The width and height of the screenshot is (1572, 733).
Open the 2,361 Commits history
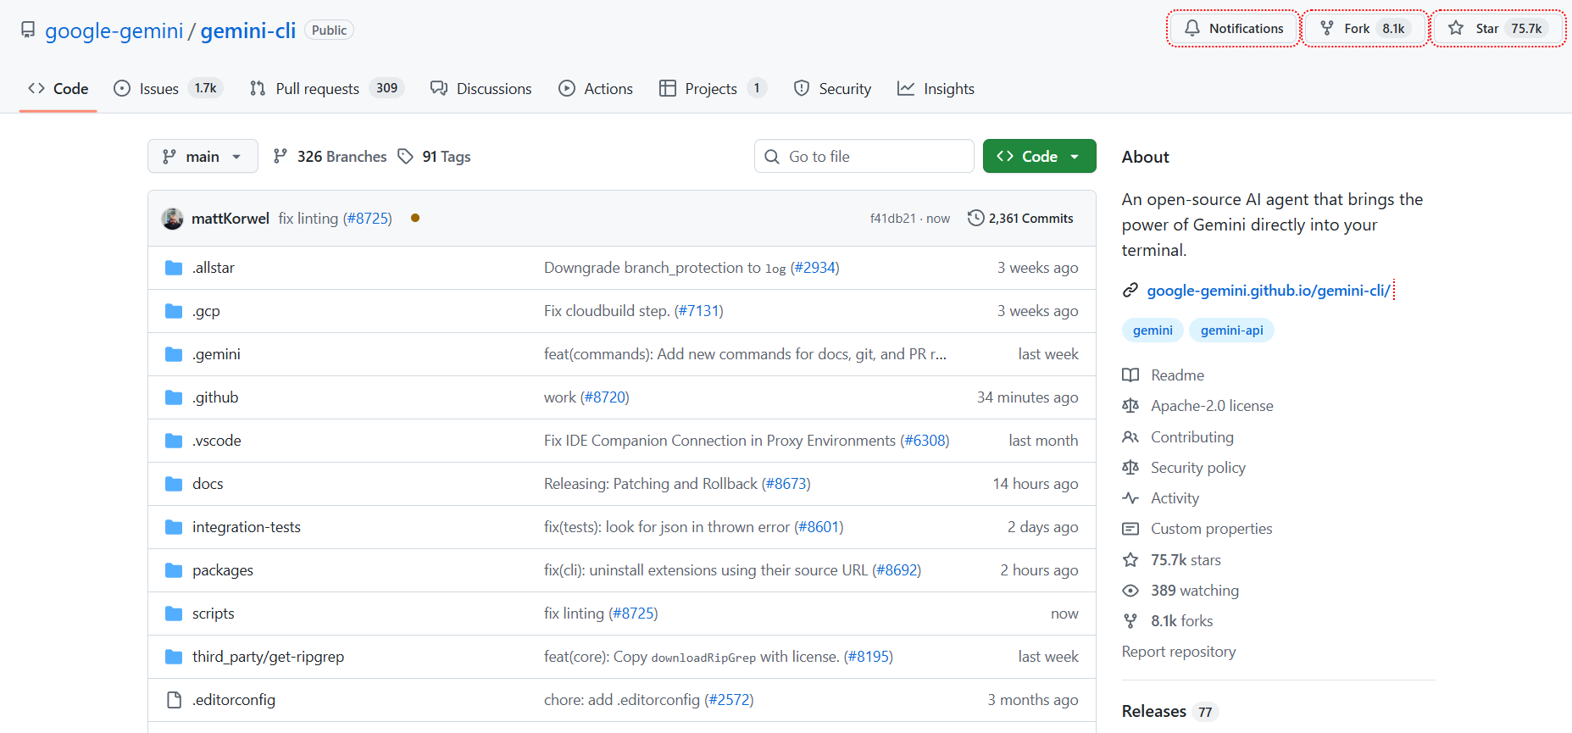pos(1020,219)
